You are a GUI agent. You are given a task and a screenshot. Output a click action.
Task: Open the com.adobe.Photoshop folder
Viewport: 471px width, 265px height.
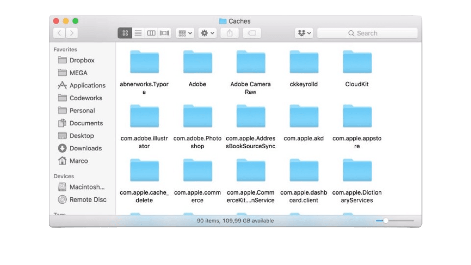[x=197, y=117]
